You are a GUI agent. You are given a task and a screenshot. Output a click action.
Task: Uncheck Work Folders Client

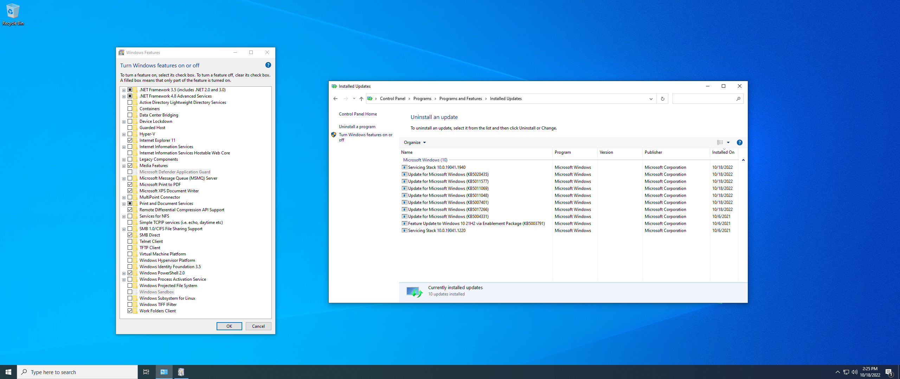[130, 311]
